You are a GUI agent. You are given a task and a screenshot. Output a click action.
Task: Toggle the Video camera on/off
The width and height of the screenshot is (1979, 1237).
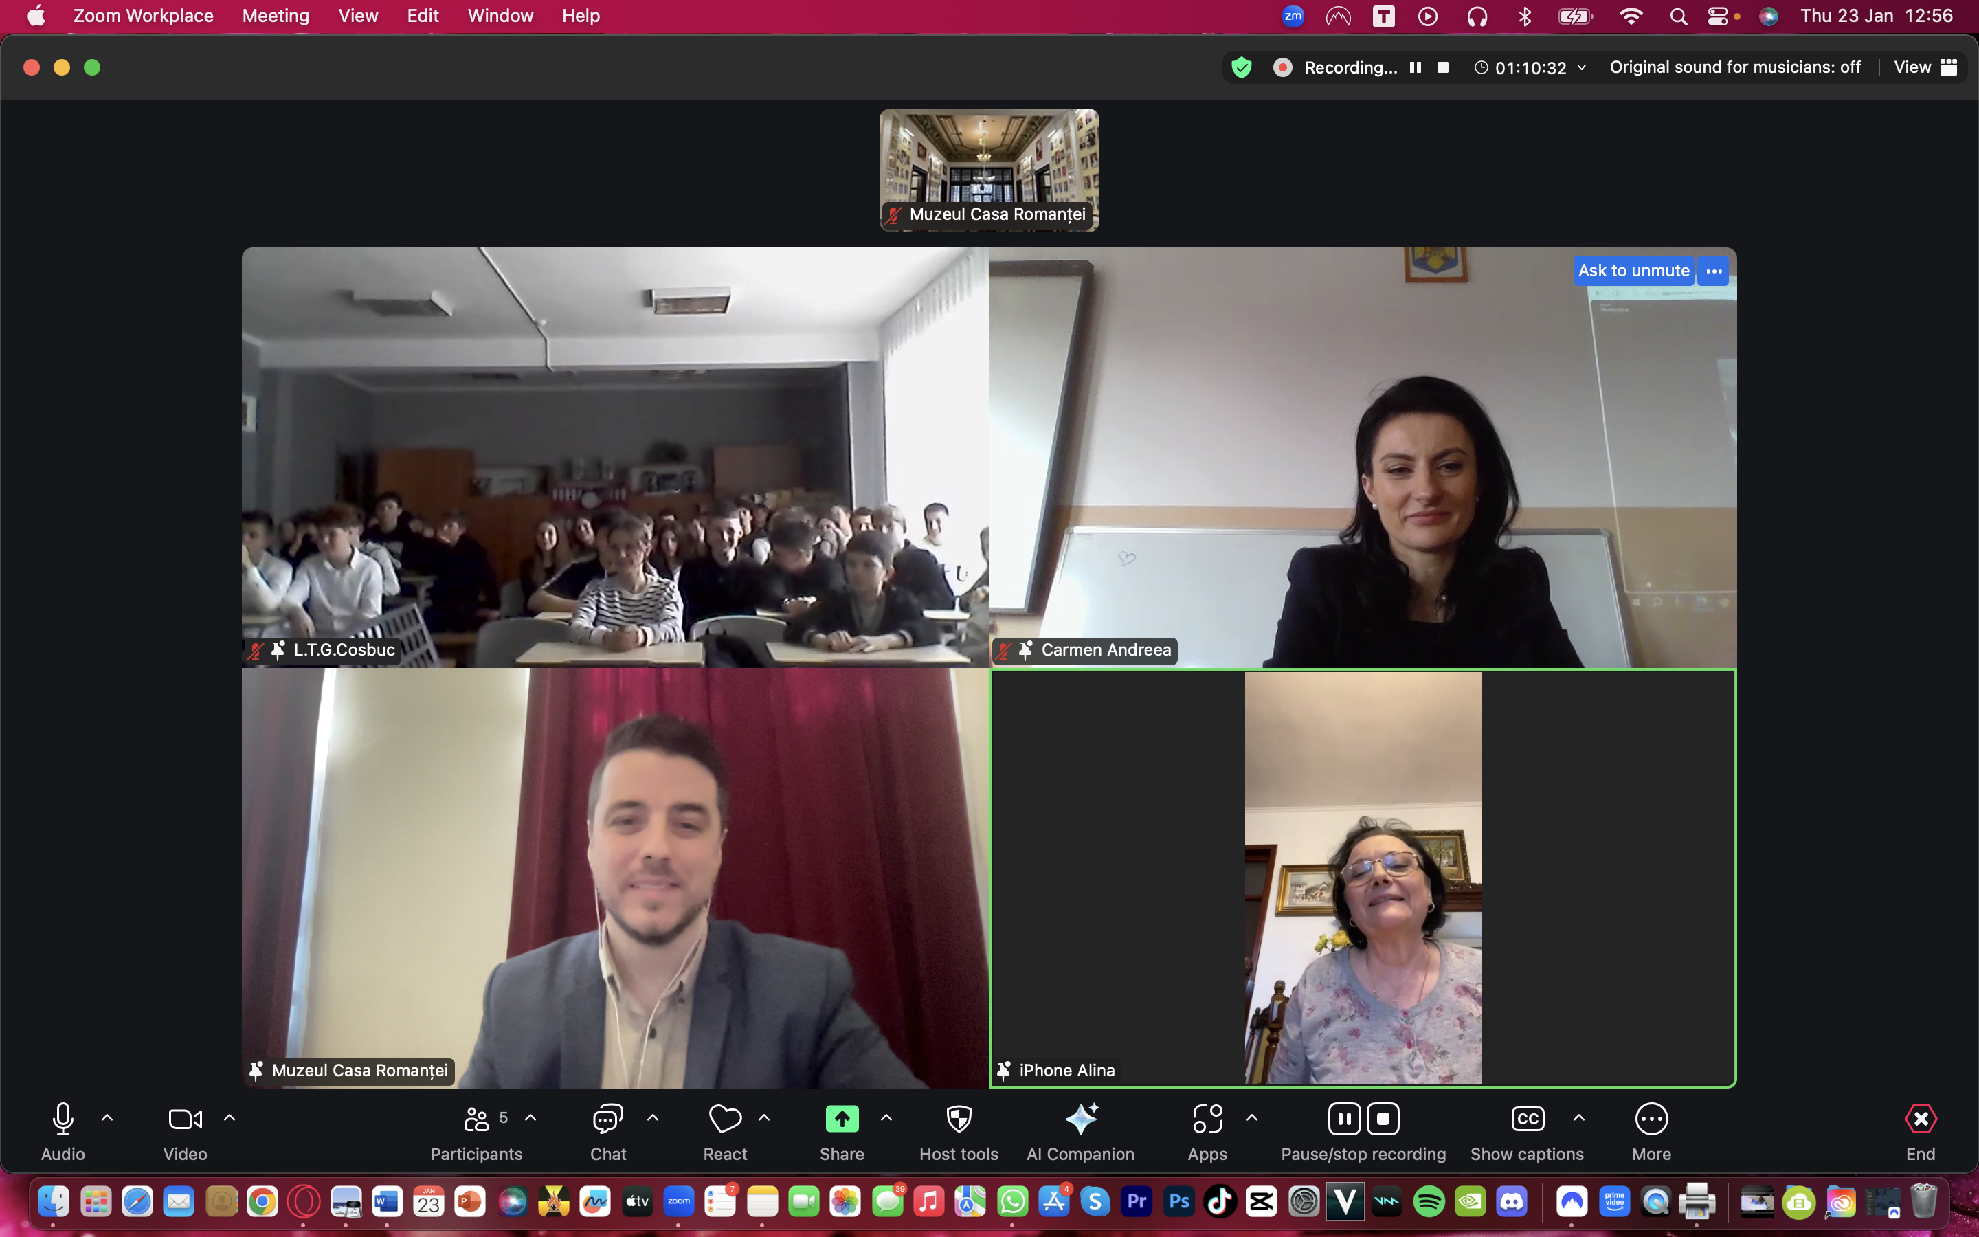185,1119
